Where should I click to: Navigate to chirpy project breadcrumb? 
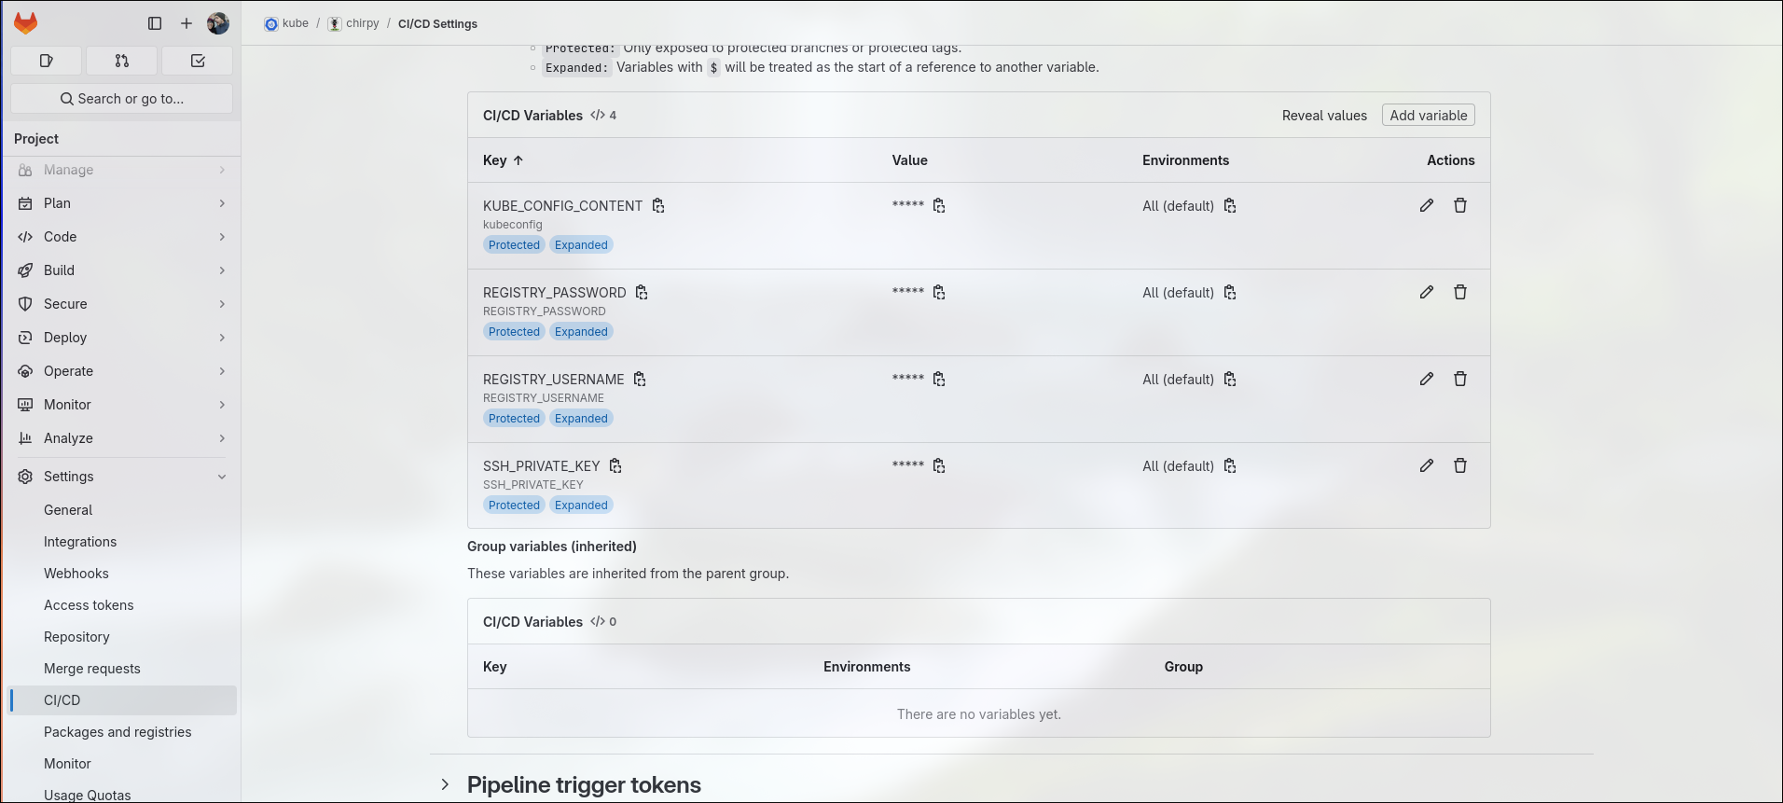[x=362, y=23]
